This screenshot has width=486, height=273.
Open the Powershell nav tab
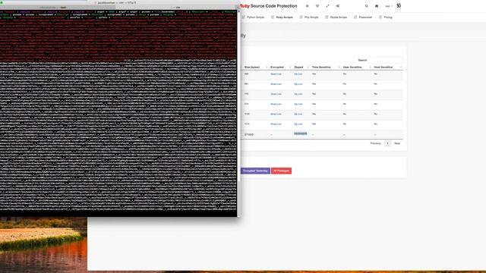[x=365, y=17]
